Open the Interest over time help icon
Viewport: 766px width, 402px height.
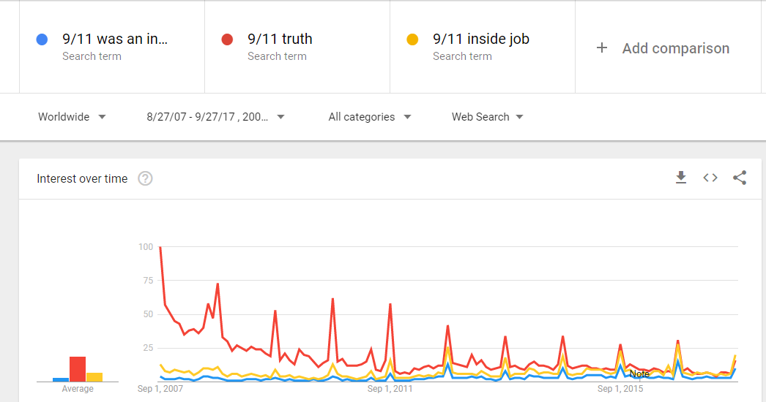[x=145, y=178]
